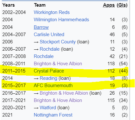Image resolution: width=135 pixels, height=120 pixels.
Task: Open the Carlisle United link
Action: (49, 35)
